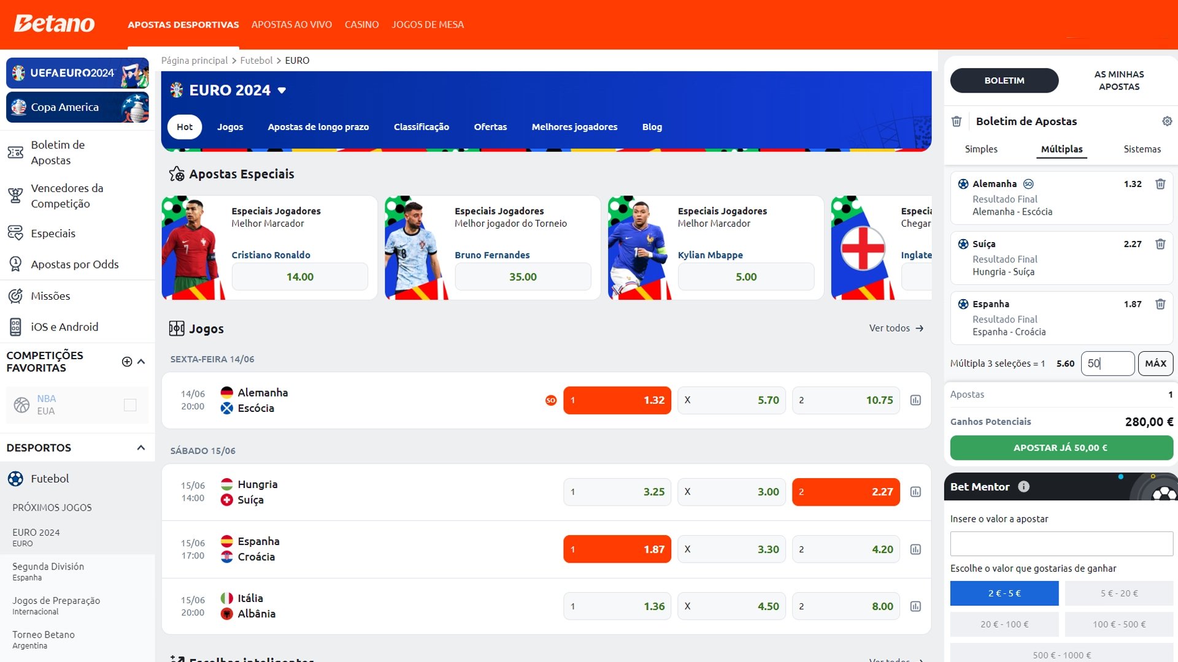The image size is (1178, 662).
Task: Open the Apostas de longo prazo tab
Action: (x=318, y=127)
